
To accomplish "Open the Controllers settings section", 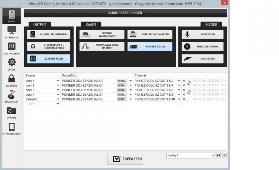I will 12,48.
